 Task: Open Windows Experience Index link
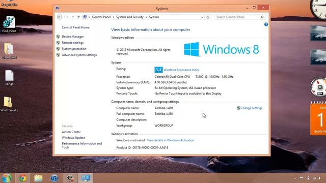(181, 70)
